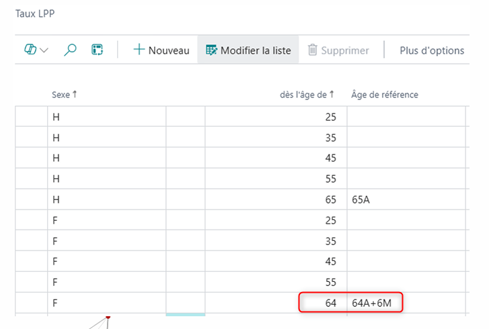Create a new entry with Nouveau
Image resolution: width=489 pixels, height=329 pixels.
click(161, 50)
